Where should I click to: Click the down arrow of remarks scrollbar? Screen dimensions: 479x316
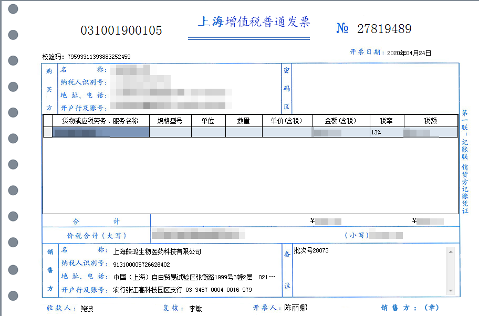tap(450, 290)
